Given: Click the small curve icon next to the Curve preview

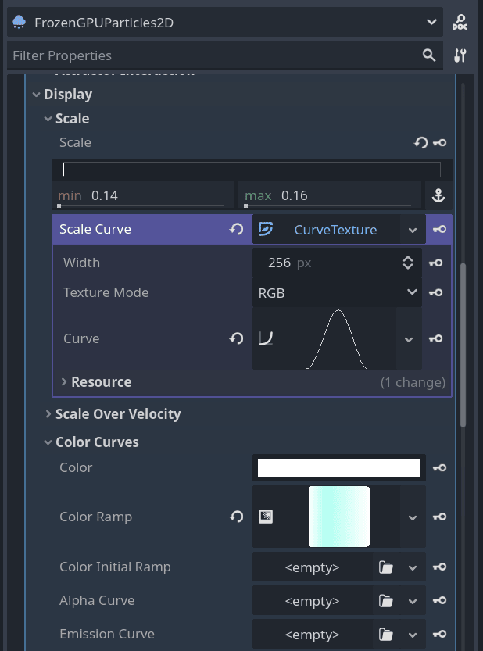Looking at the screenshot, I should coord(266,338).
